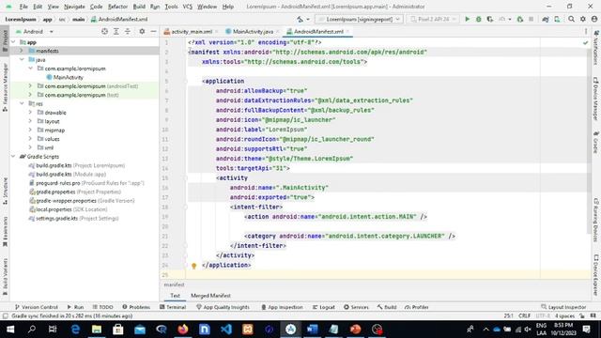601x338 pixels.
Task: Open the Logcat tool window
Action: (323, 307)
